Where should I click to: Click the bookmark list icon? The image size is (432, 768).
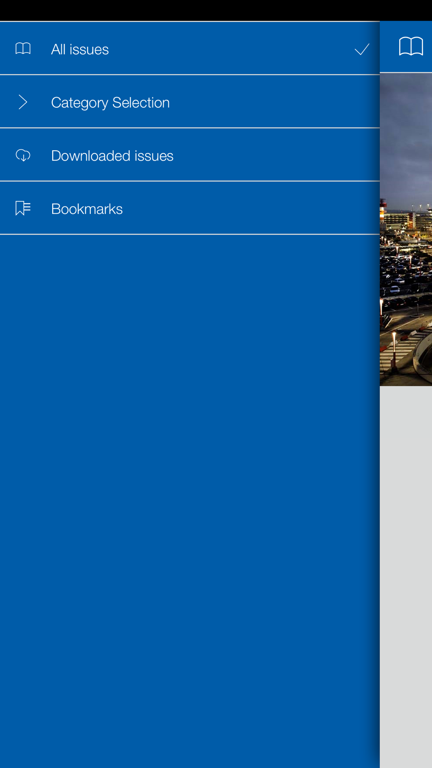[x=23, y=208]
